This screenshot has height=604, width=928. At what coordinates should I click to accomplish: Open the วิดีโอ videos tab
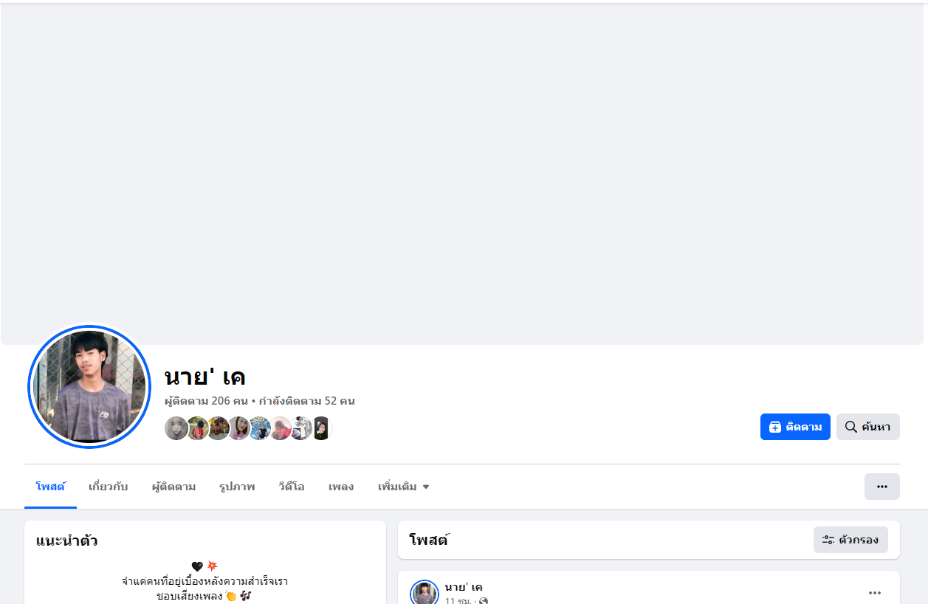[x=292, y=487]
